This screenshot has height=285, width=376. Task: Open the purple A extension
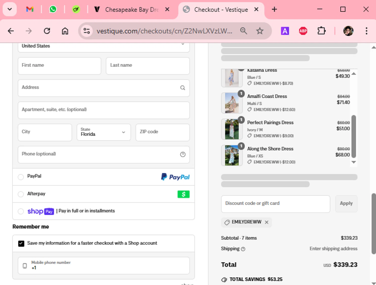coord(285,31)
